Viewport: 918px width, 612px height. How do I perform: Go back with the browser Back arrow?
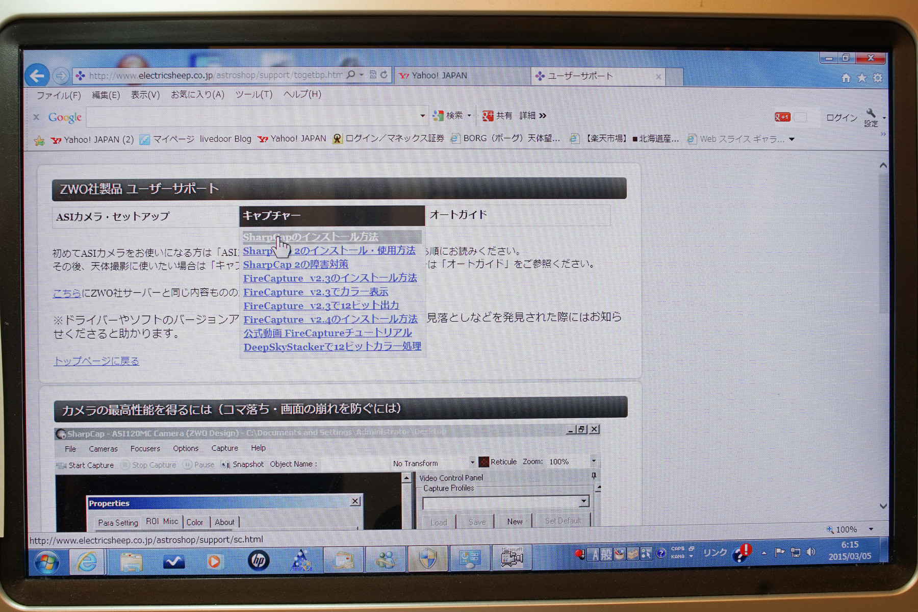(37, 76)
